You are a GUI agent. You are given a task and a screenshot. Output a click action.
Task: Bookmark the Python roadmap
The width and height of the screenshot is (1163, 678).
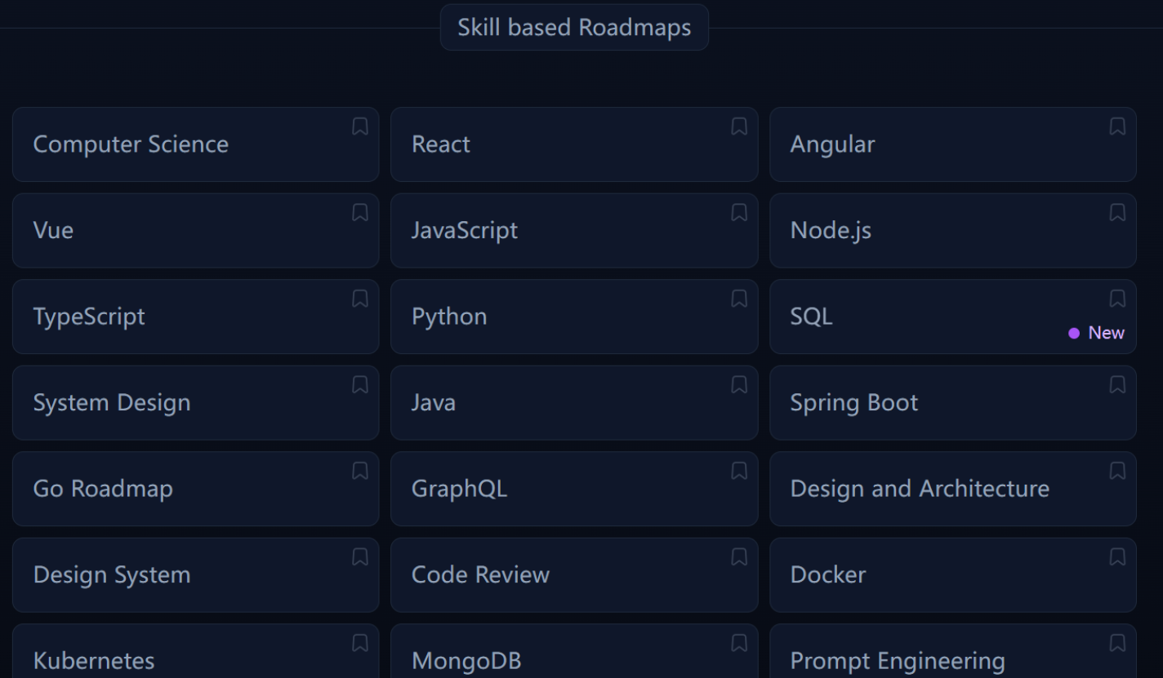[738, 299]
